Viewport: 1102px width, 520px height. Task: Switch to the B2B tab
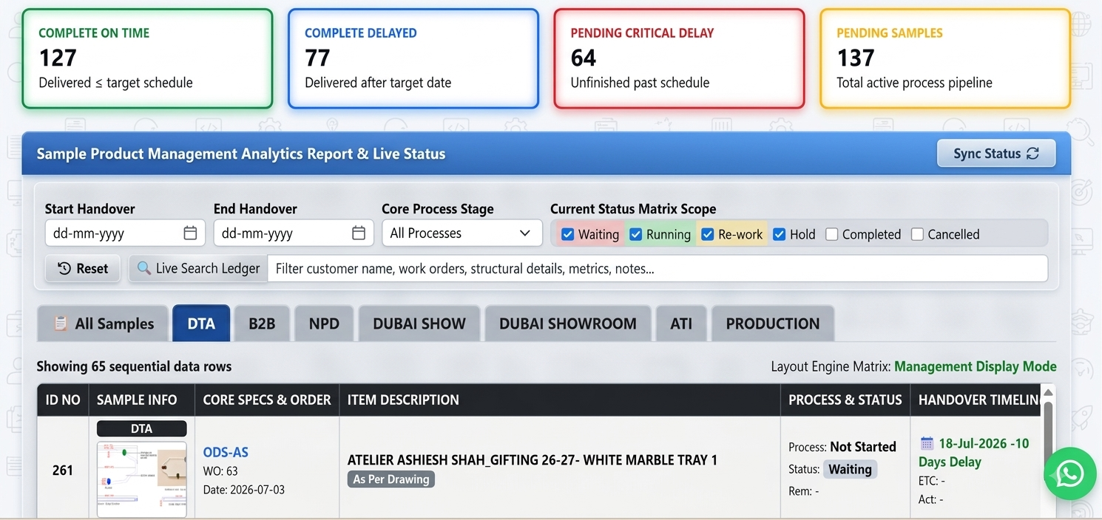[x=262, y=324]
